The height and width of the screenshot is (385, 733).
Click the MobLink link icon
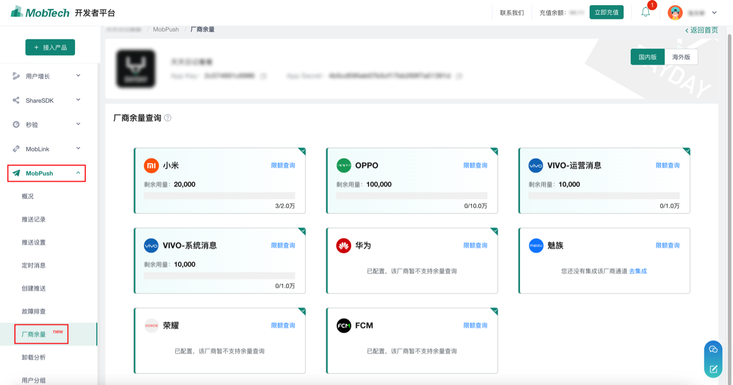[x=16, y=149]
